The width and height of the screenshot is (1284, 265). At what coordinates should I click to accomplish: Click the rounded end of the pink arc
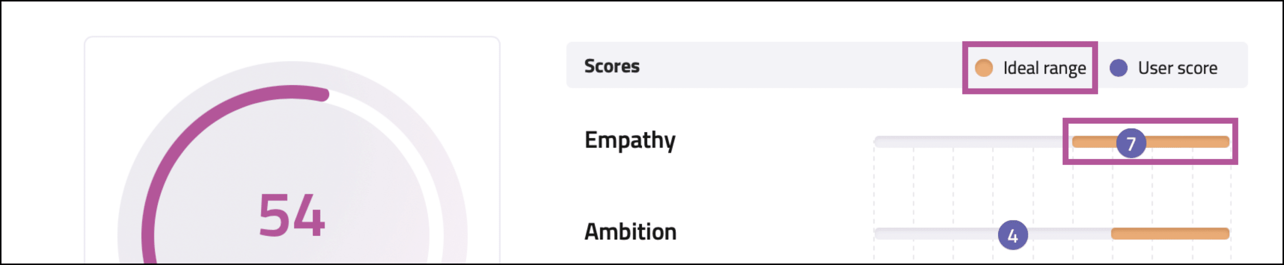(x=324, y=94)
